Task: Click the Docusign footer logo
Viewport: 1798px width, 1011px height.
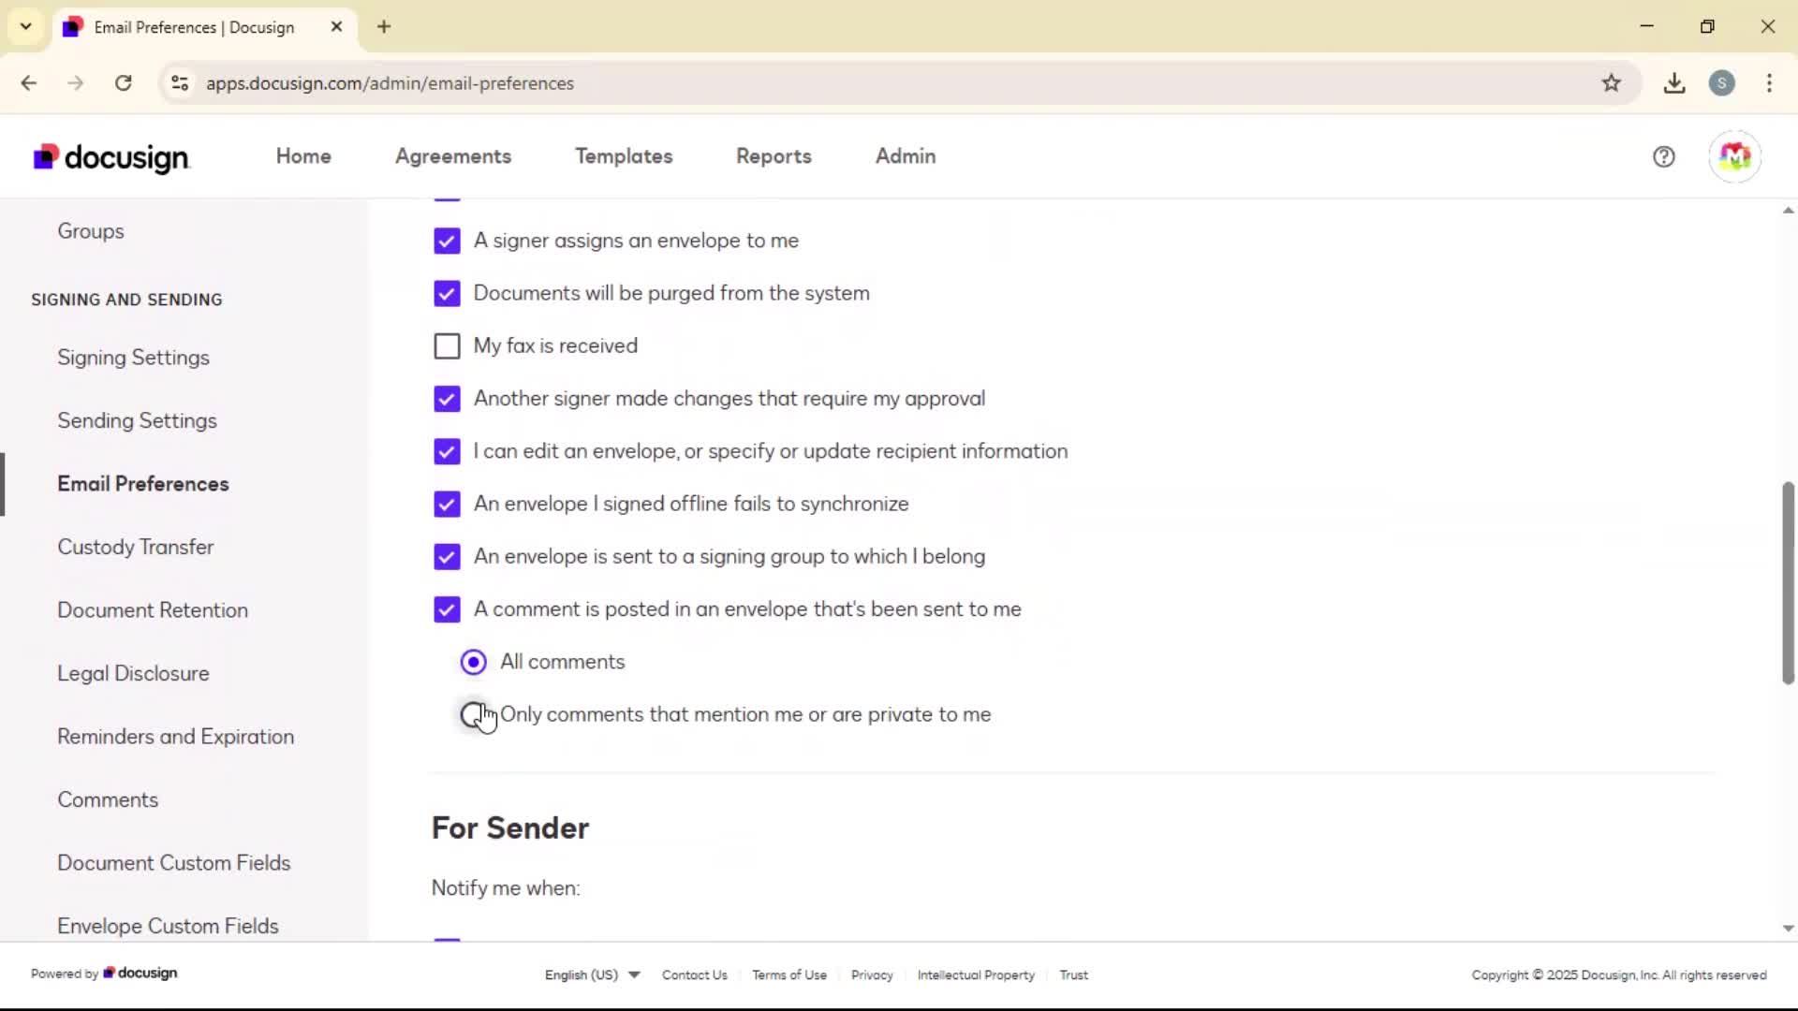Action: (140, 974)
